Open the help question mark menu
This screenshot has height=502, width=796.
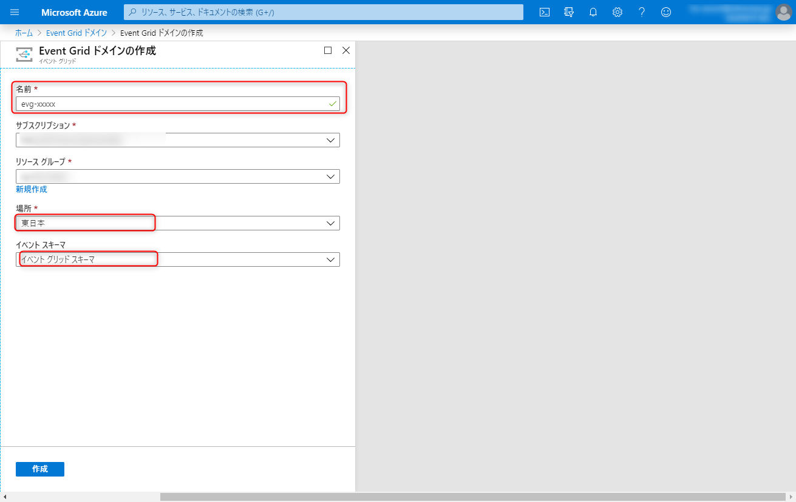(x=642, y=12)
